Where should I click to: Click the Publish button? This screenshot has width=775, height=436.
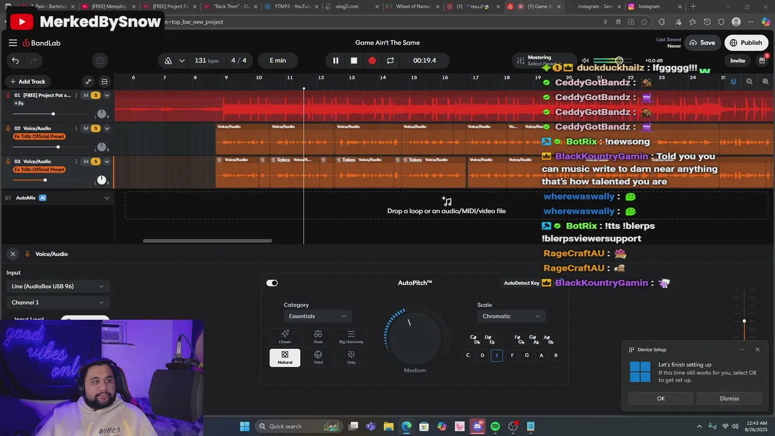746,43
